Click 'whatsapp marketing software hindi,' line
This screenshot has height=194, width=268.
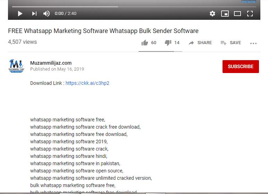click(69, 156)
